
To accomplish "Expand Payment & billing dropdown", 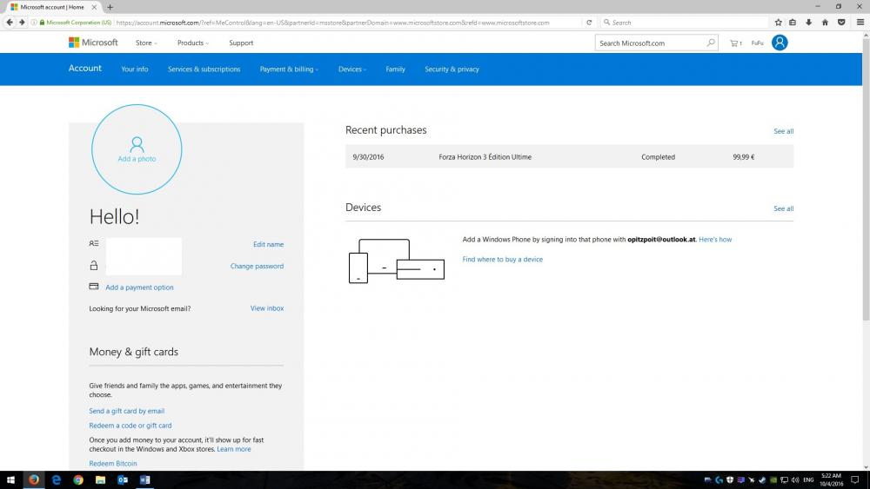I will tap(289, 69).
